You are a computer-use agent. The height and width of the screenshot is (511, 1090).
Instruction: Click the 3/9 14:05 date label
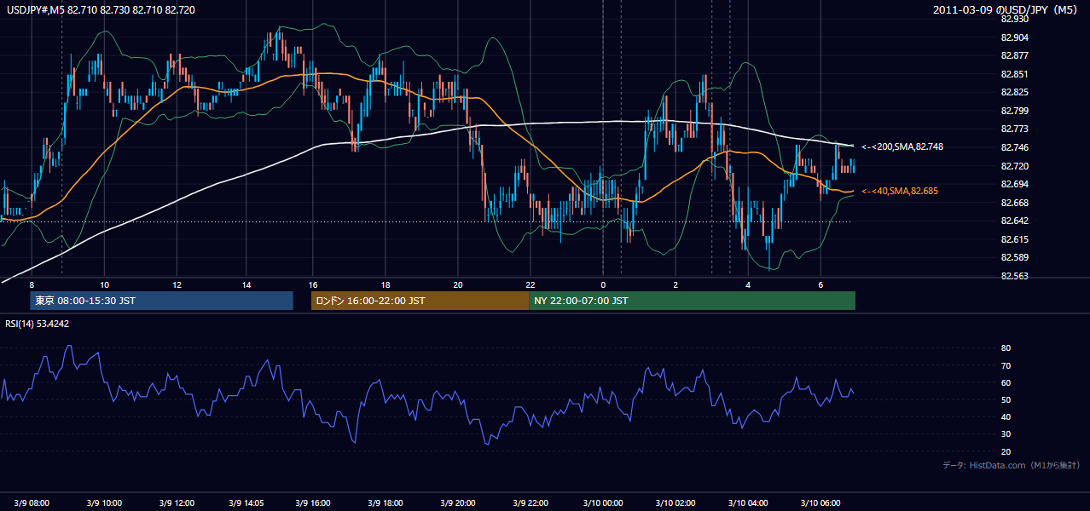246,502
